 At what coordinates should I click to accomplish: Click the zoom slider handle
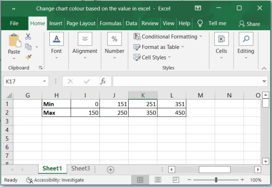pos(216,180)
